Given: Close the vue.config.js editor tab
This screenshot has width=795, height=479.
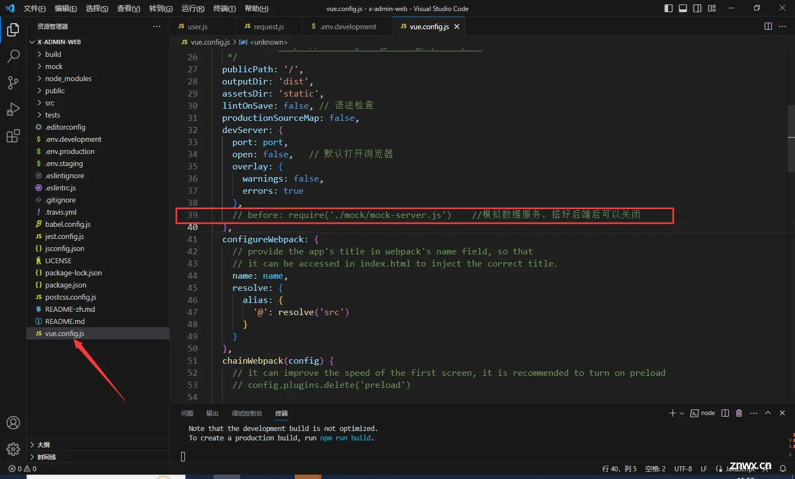Looking at the screenshot, I should pyautogui.click(x=457, y=26).
